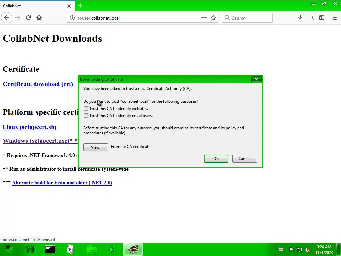Open the browser home page
This screenshot has height=256, width=341.
click(x=39, y=18)
